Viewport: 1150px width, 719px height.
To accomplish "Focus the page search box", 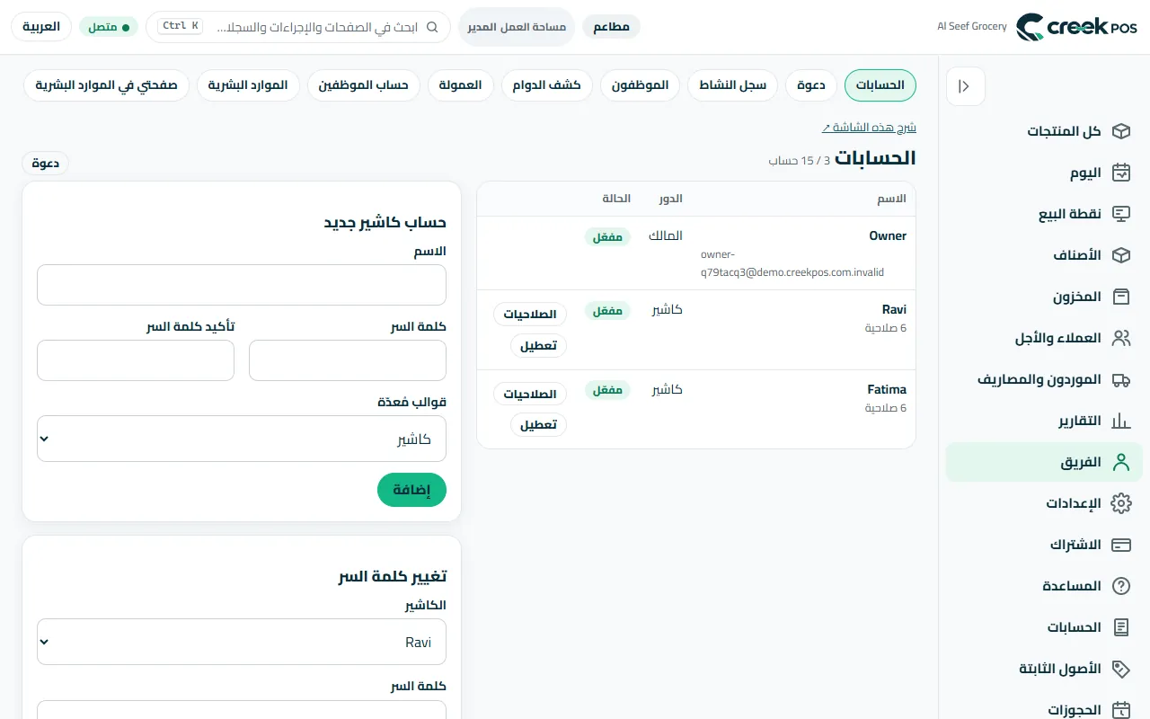I will pyautogui.click(x=298, y=27).
